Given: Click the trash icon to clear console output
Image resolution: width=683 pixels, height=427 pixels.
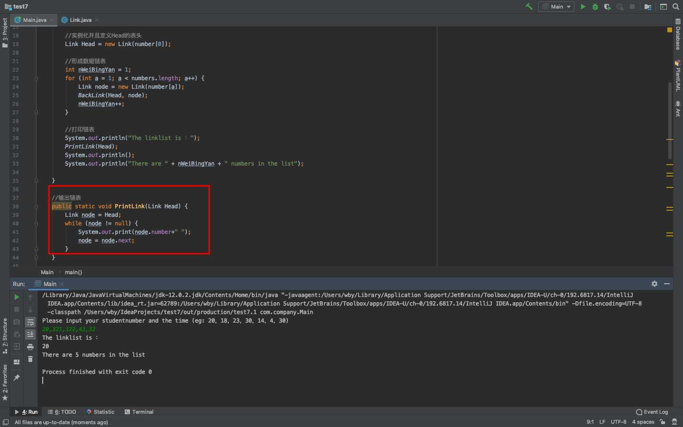Looking at the screenshot, I should tap(30, 359).
